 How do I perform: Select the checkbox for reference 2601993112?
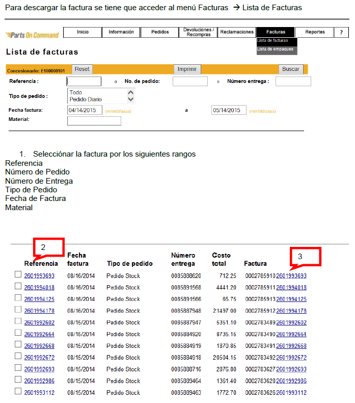click(18, 392)
